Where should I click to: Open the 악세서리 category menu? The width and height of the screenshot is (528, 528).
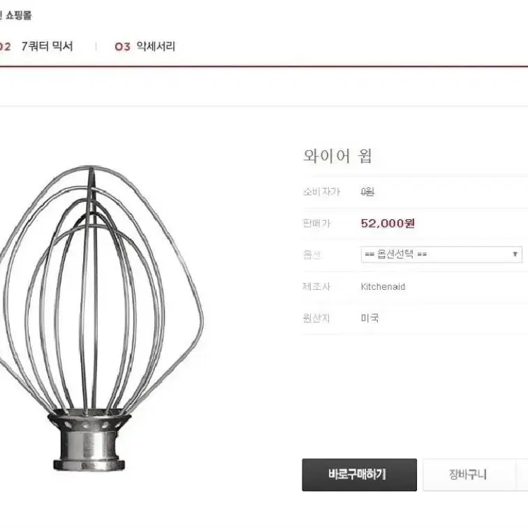tap(156, 47)
